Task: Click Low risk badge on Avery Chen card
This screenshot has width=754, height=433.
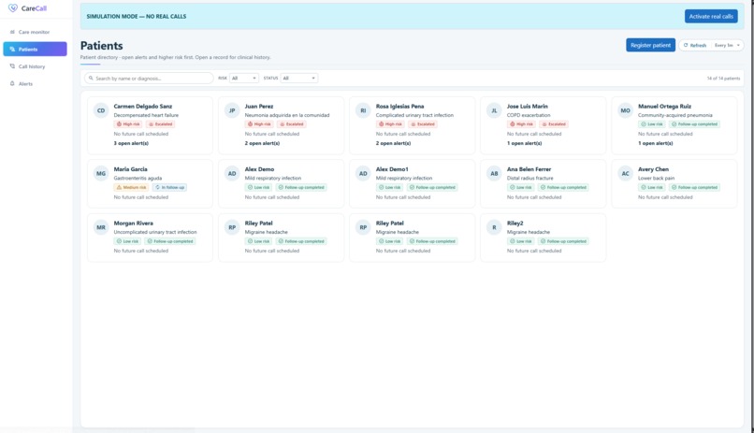Action: (x=652, y=187)
